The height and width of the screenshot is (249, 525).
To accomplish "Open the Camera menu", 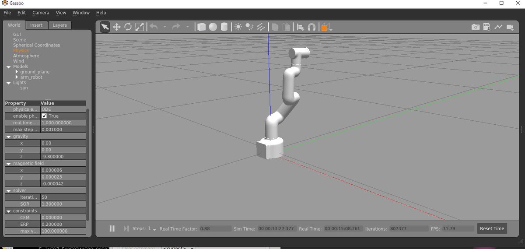I will pyautogui.click(x=41, y=13).
